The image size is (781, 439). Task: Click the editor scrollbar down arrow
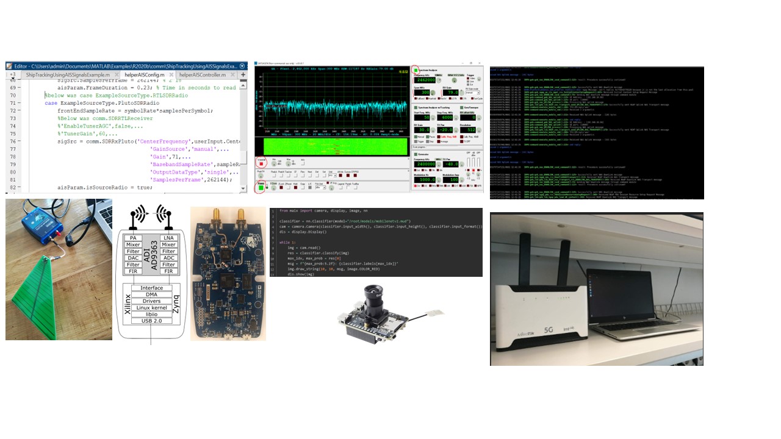pos(243,188)
